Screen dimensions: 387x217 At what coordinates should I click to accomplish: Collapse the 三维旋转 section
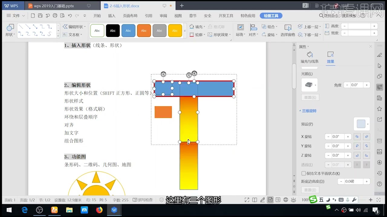308,111
